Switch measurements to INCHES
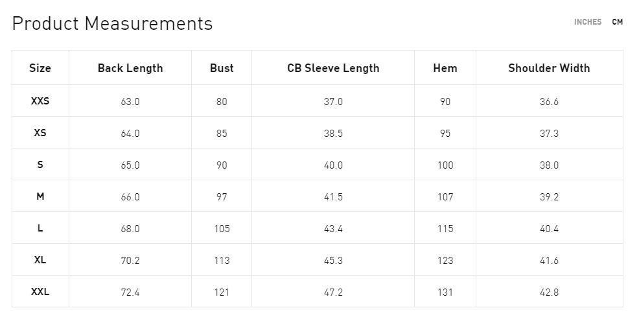This screenshot has width=639, height=321. click(x=587, y=22)
